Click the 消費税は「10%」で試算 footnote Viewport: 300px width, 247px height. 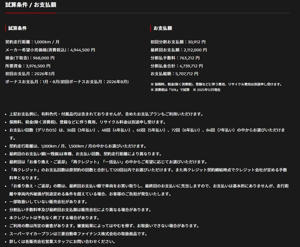pyautogui.click(x=170, y=90)
